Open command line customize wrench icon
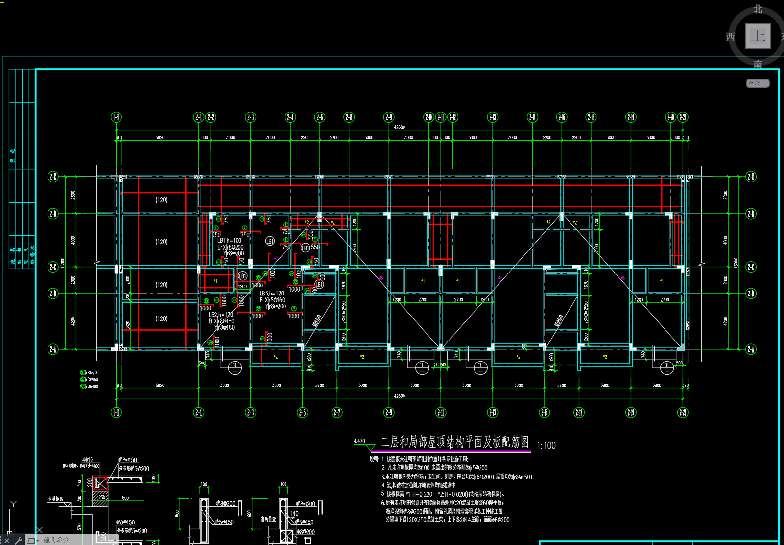The width and height of the screenshot is (784, 545). pos(18,540)
